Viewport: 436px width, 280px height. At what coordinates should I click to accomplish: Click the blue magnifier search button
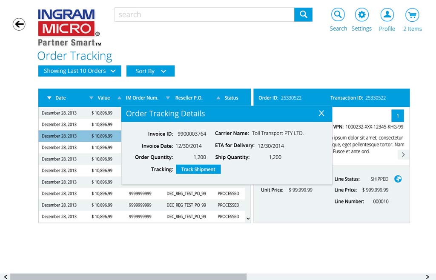pos(303,14)
